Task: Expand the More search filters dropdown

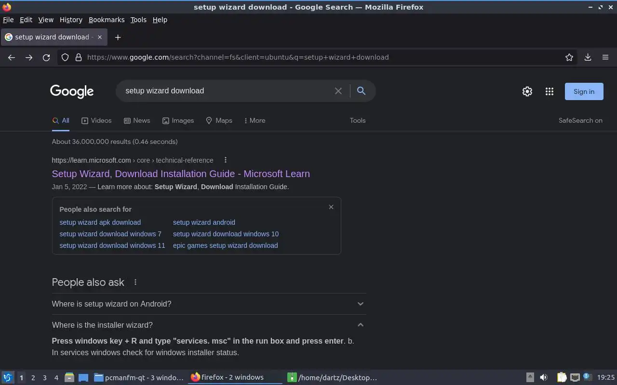Action: pyautogui.click(x=255, y=120)
